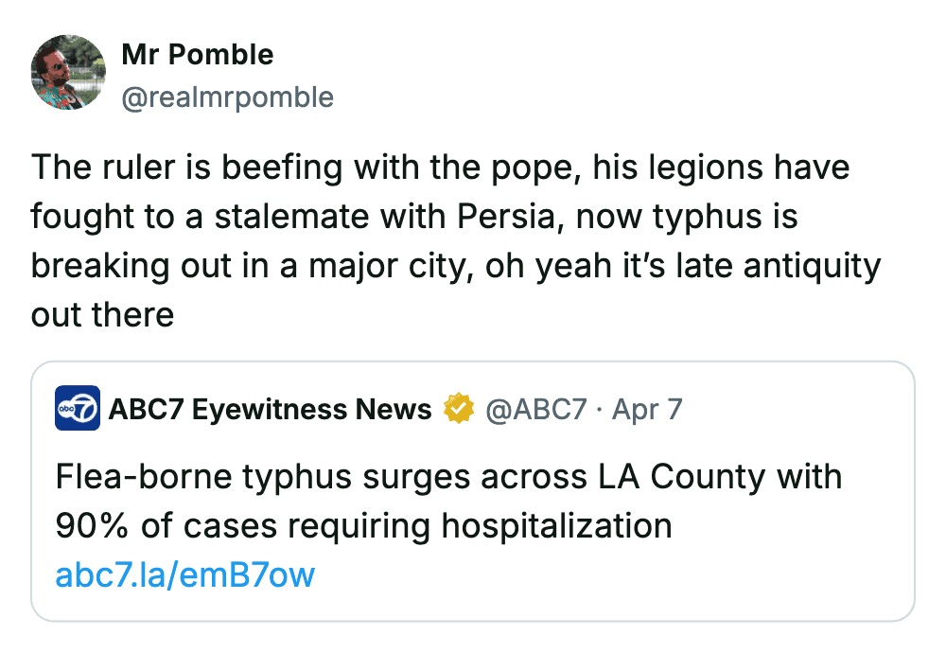
Task: Click the gold verified badge
Action: click(459, 409)
